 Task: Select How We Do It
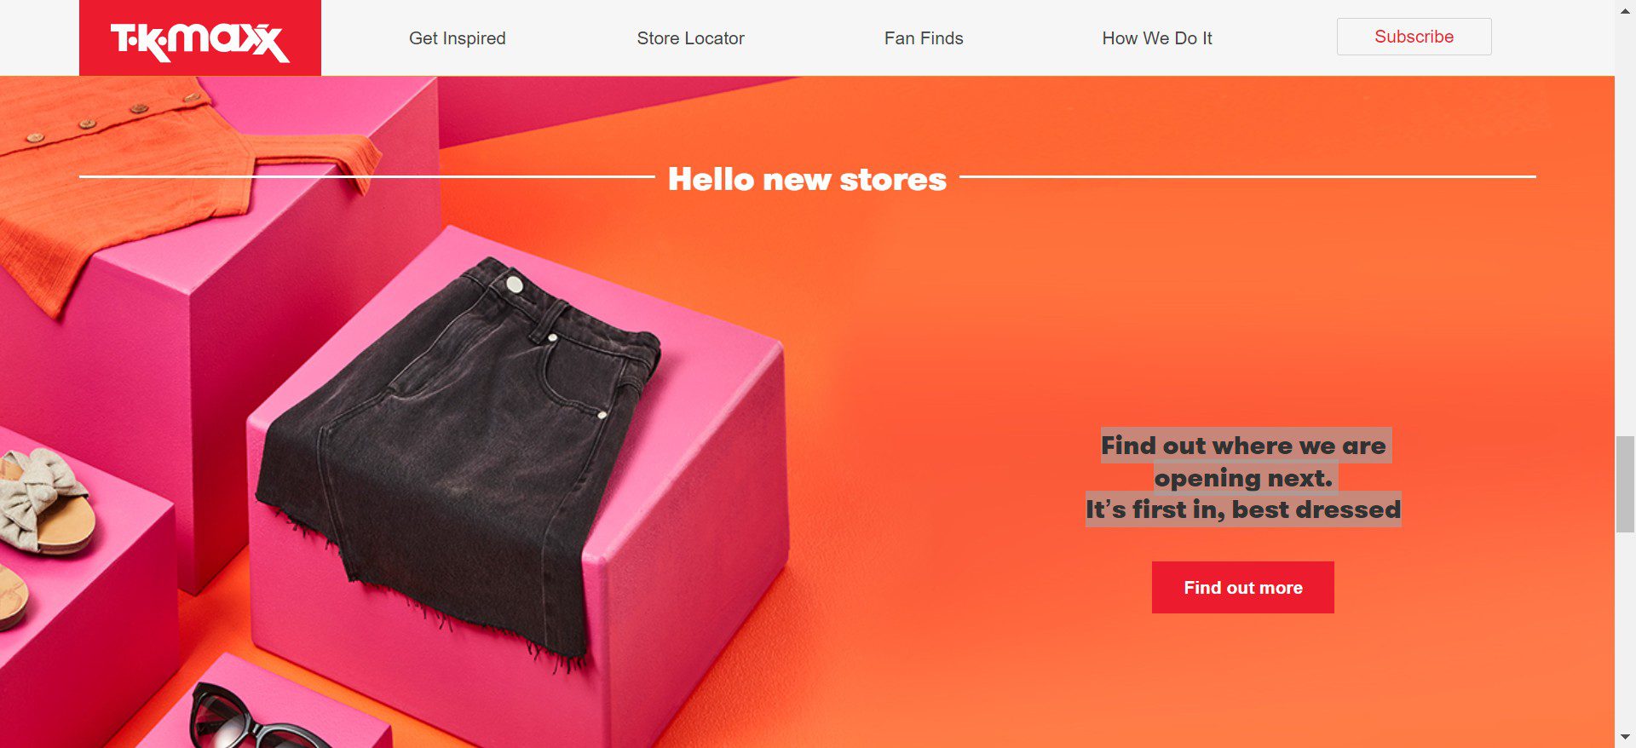(1156, 38)
